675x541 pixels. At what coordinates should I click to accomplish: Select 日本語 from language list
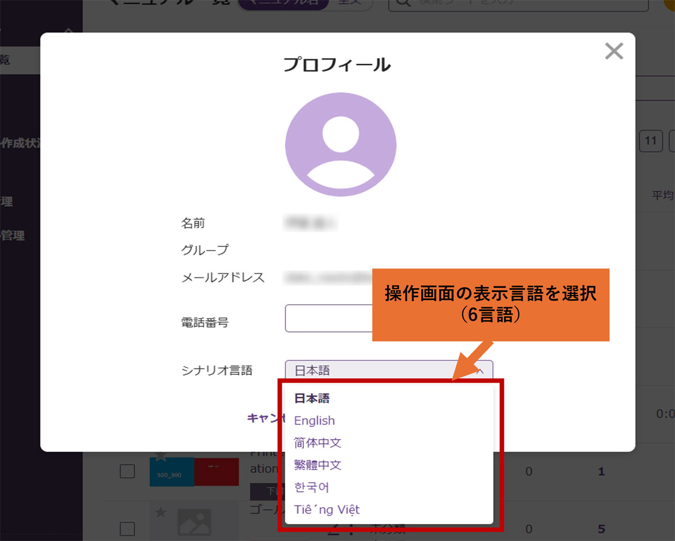coord(312,398)
